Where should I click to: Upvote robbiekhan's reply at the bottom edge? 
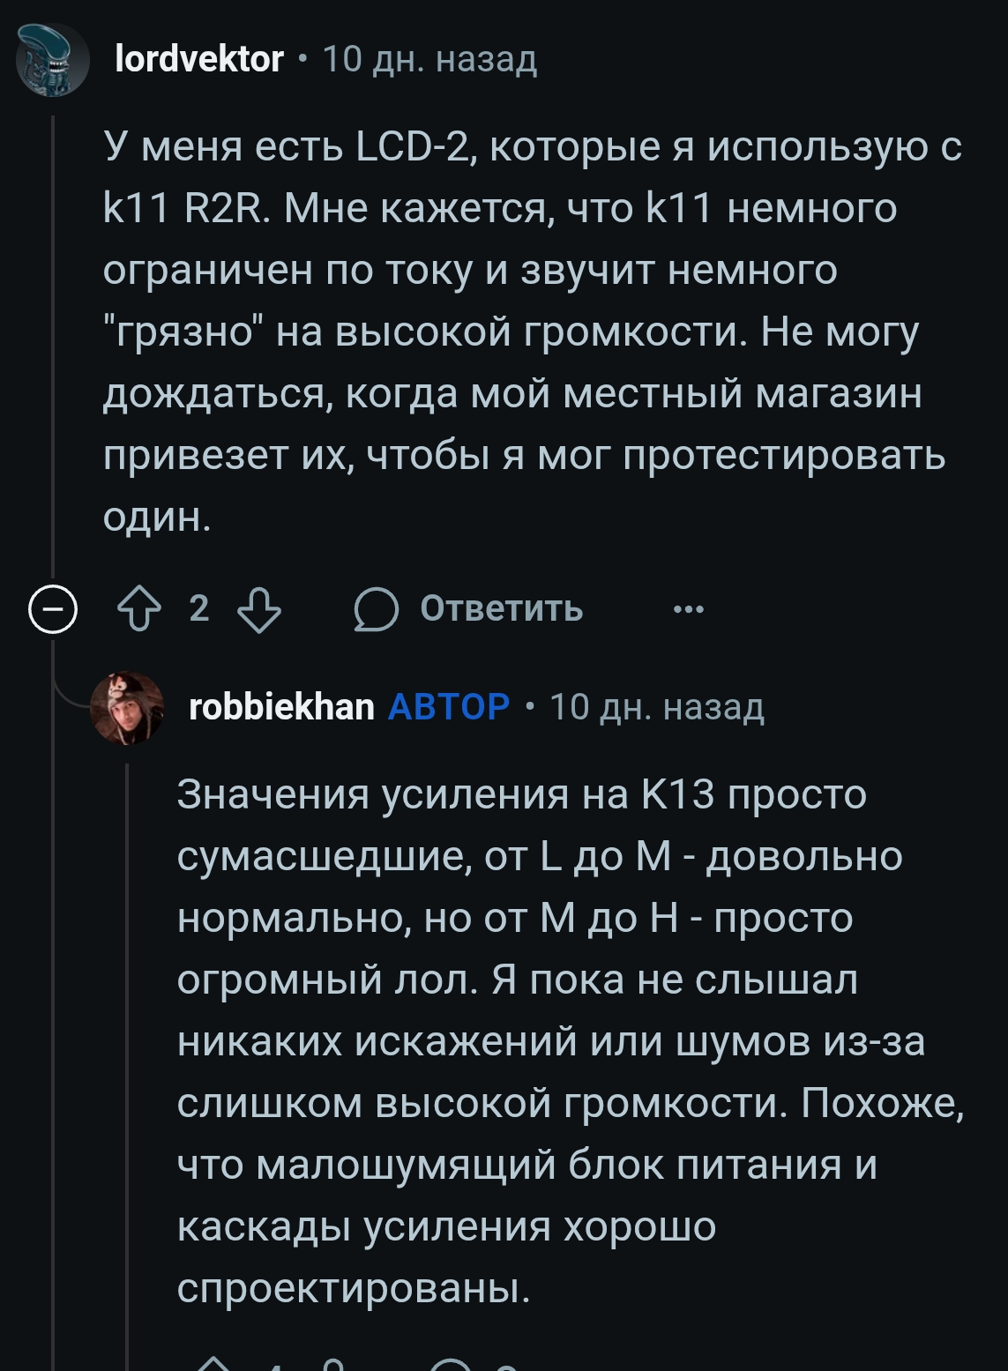(212, 1364)
